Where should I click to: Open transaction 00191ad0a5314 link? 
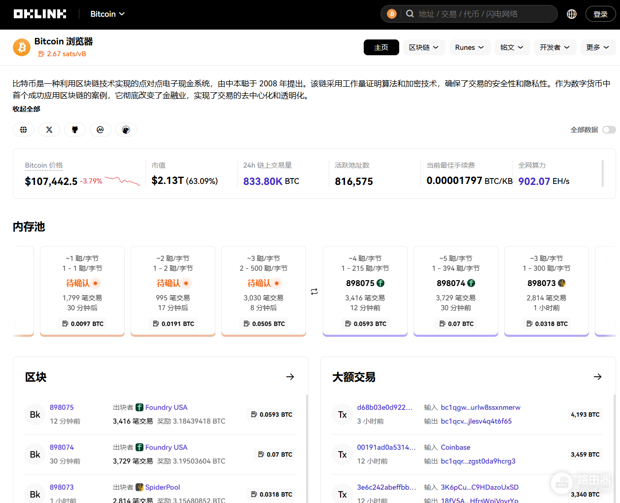tap(386, 447)
